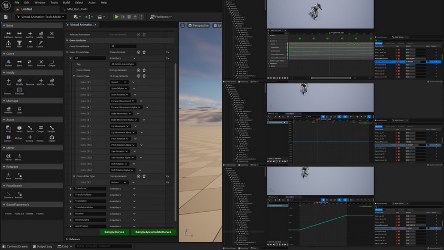444x250 pixels.
Task: Collapse the Curve Attributes section
Action: point(68,41)
